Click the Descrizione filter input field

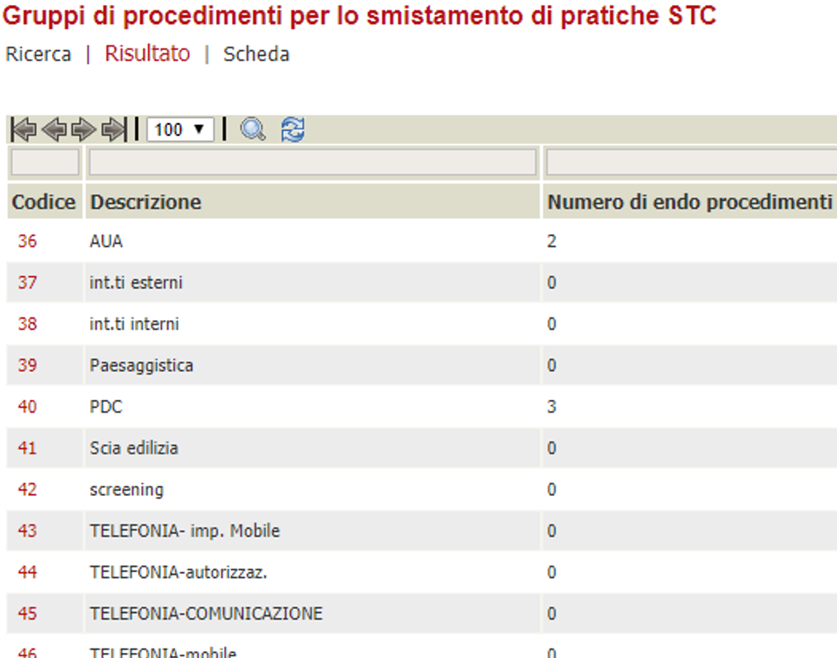[310, 160]
